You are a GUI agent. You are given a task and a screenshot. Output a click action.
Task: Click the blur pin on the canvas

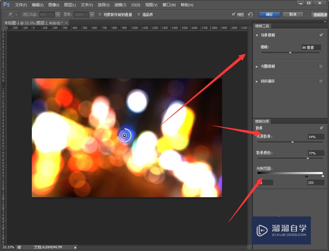(124, 135)
